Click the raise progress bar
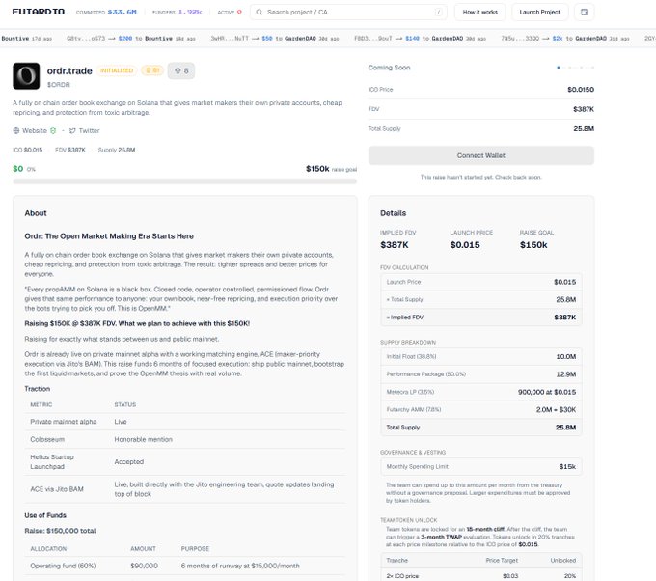This screenshot has height=581, width=656. point(184,181)
